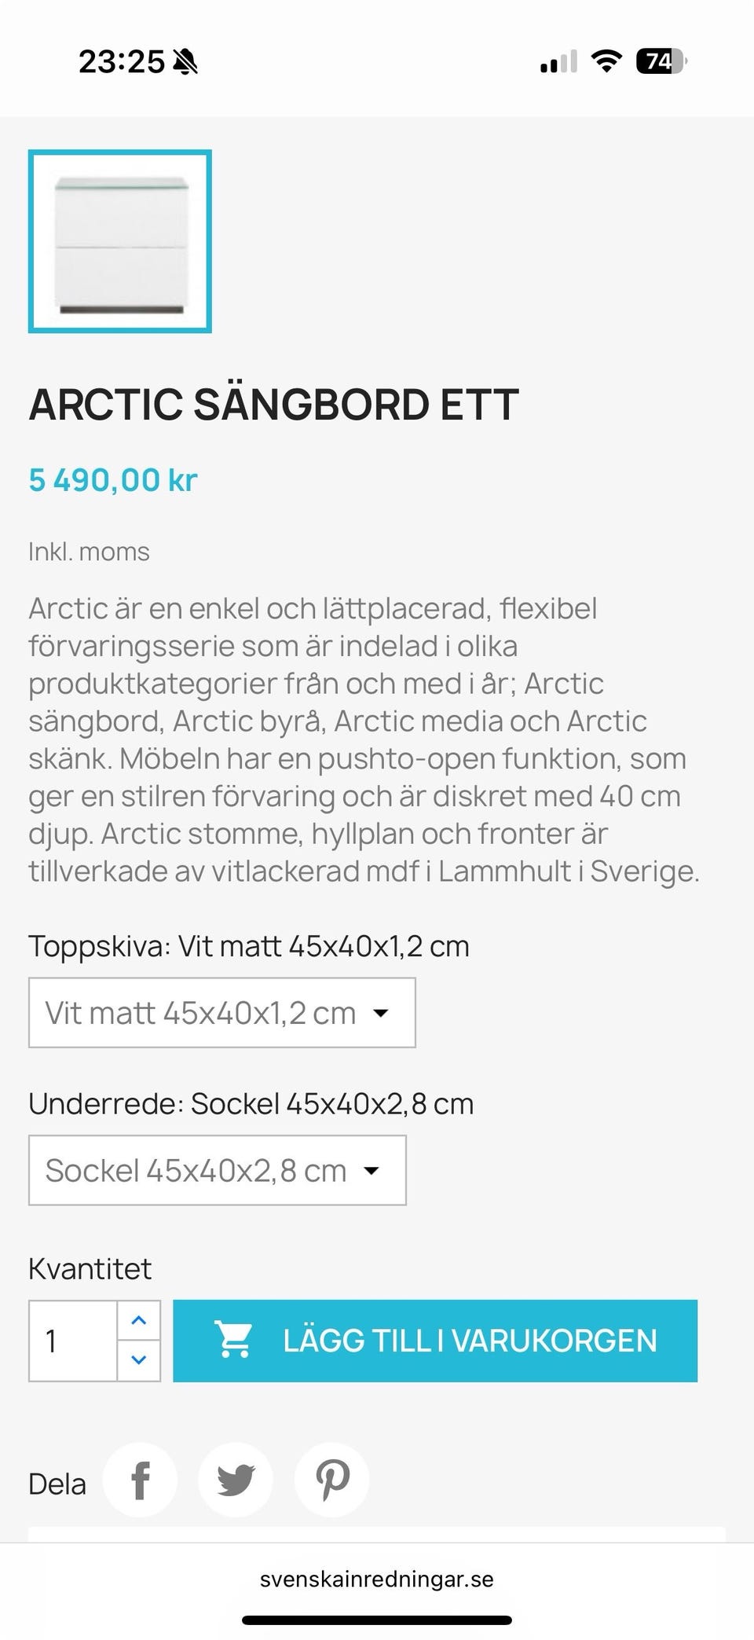Click Lägg till i varukorgen button

tap(435, 1341)
